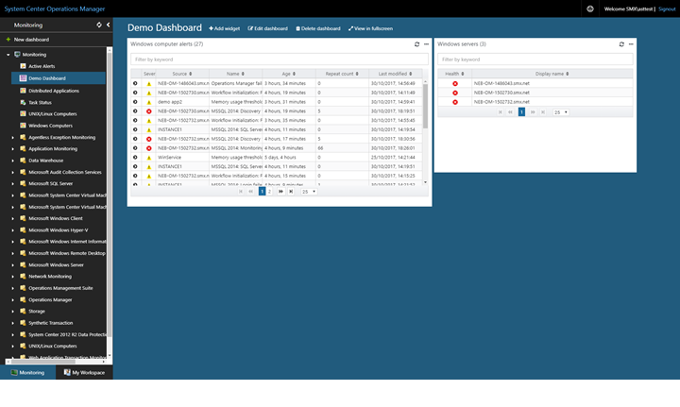Click Edit dashboard
Image resolution: width=680 pixels, height=407 pixels.
(x=267, y=28)
